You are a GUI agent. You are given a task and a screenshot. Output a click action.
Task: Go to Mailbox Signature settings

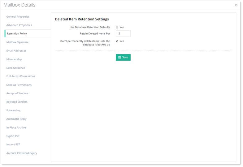[x=17, y=42]
